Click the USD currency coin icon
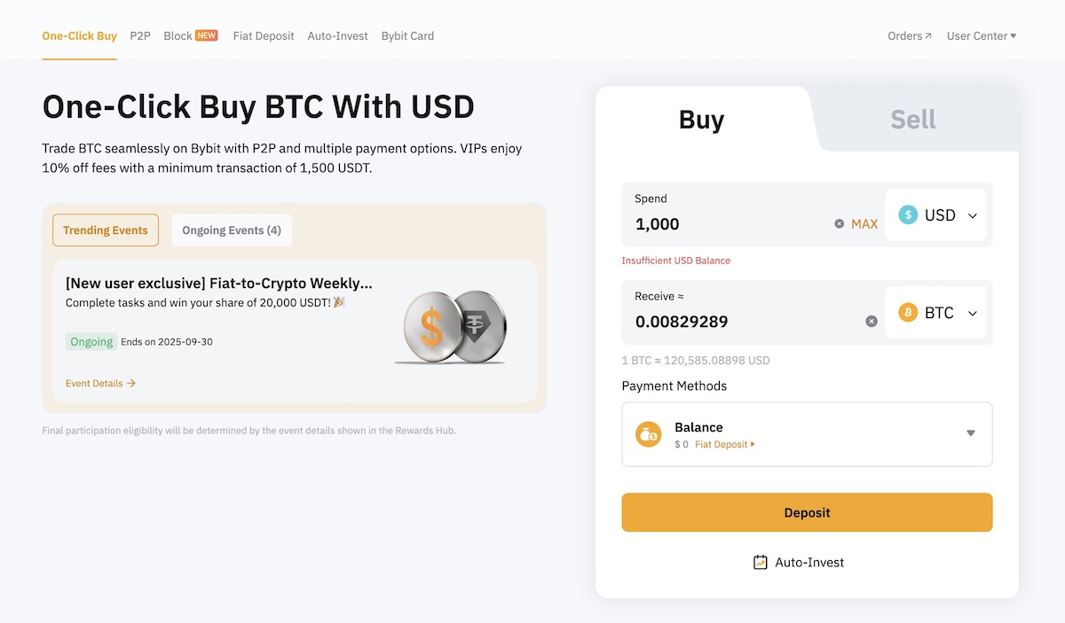 pyautogui.click(x=906, y=214)
